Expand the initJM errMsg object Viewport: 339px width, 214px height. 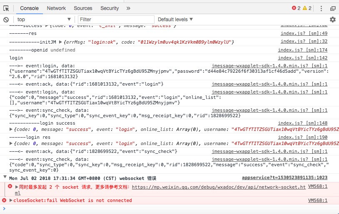point(60,42)
